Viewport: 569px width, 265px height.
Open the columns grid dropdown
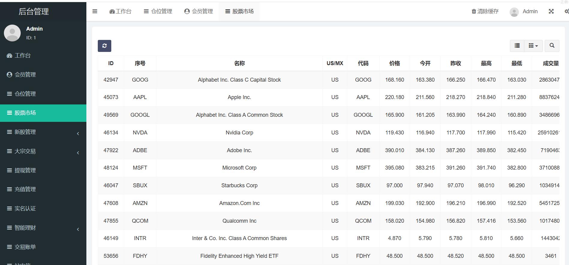(x=533, y=46)
